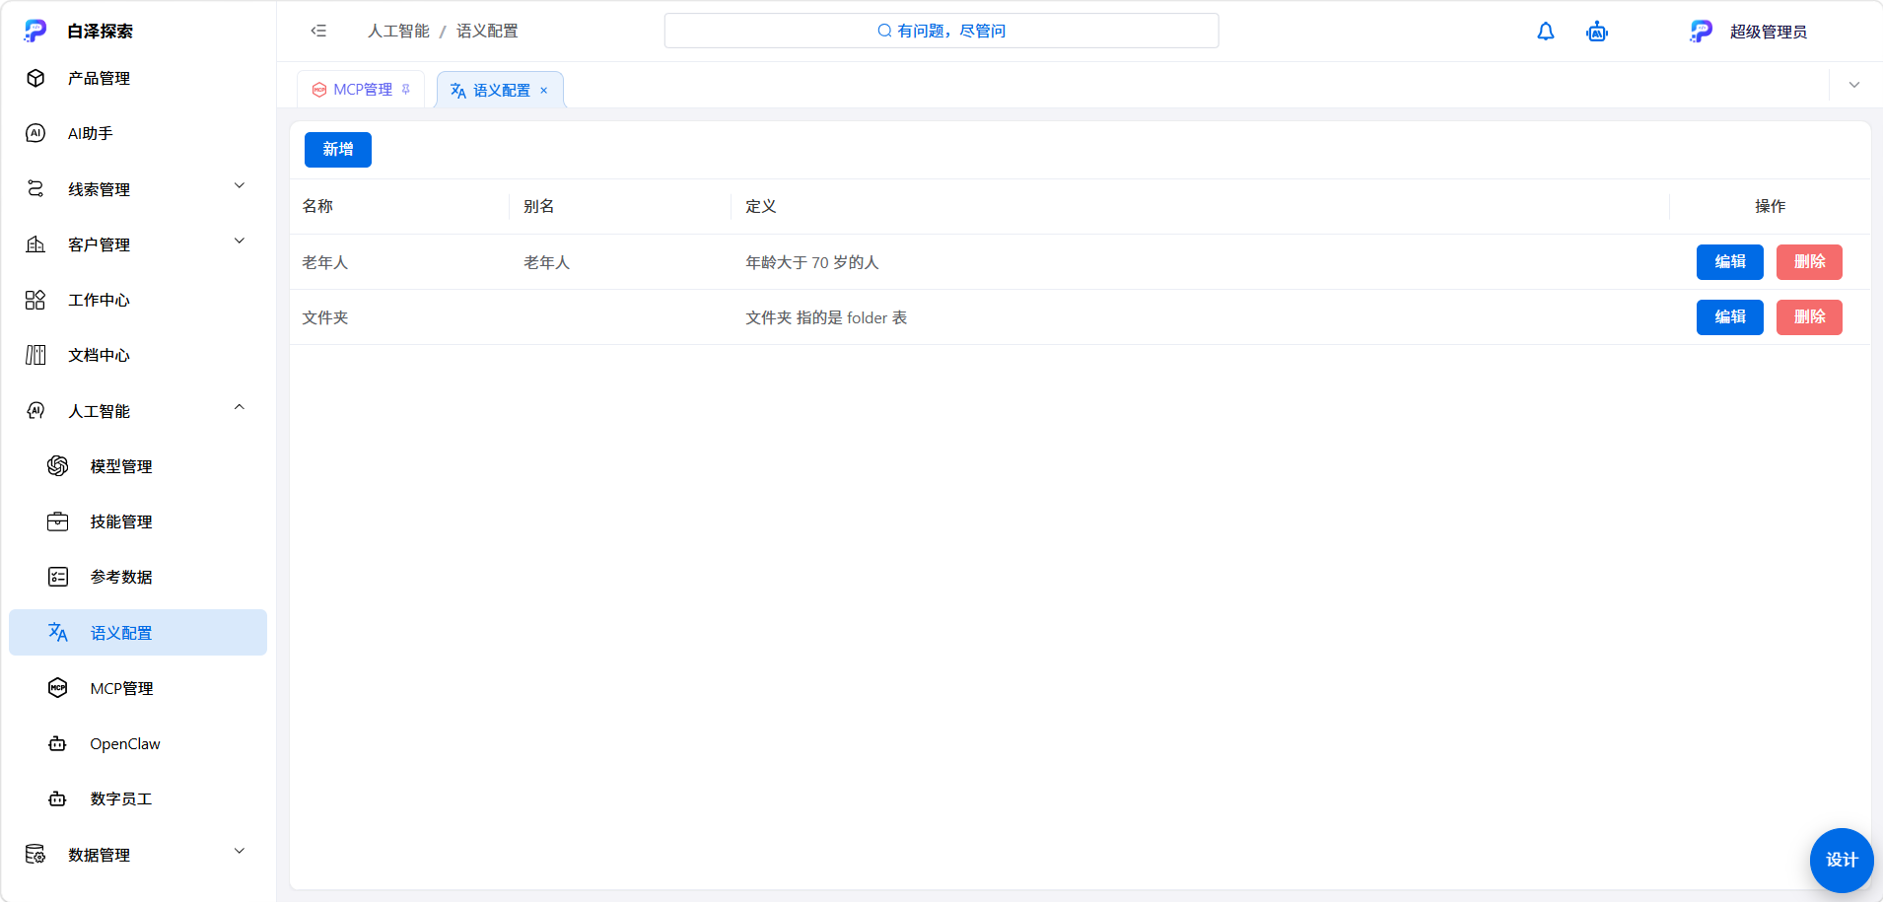Click the 白泽探索 logo icon

[35, 31]
